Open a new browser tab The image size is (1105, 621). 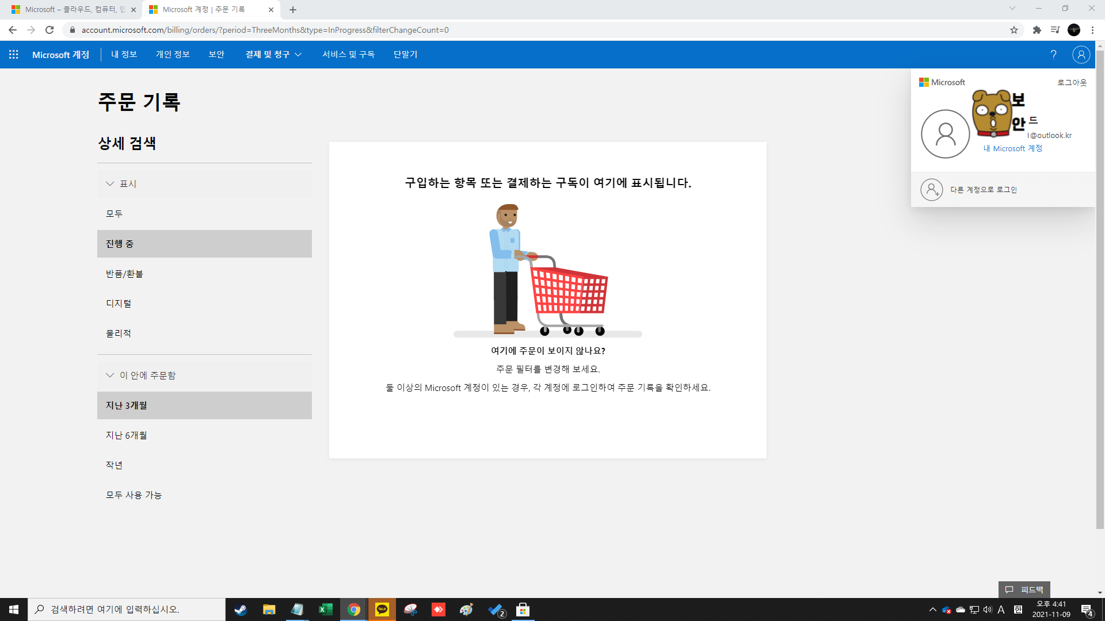[x=293, y=10]
